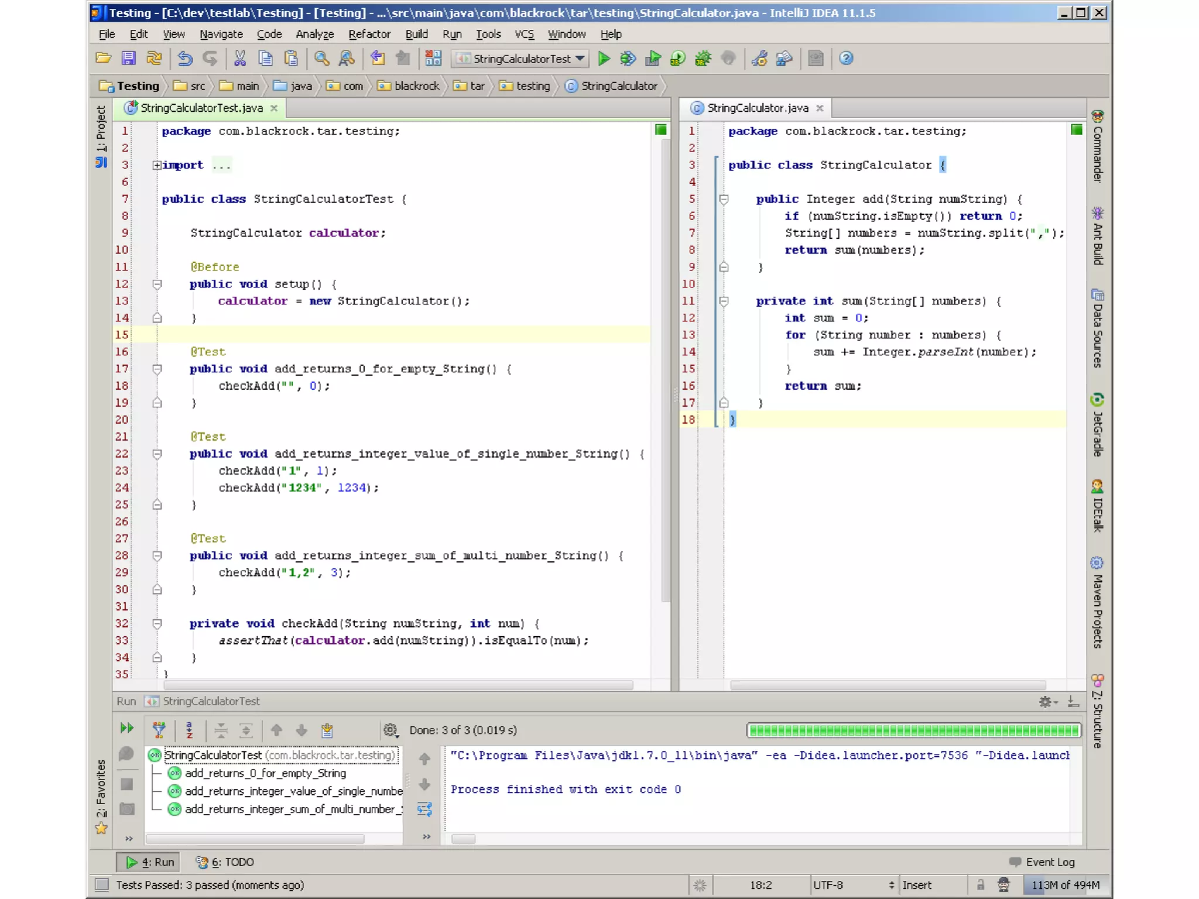
Task: Collapse the setup method fold marker
Action: point(157,284)
